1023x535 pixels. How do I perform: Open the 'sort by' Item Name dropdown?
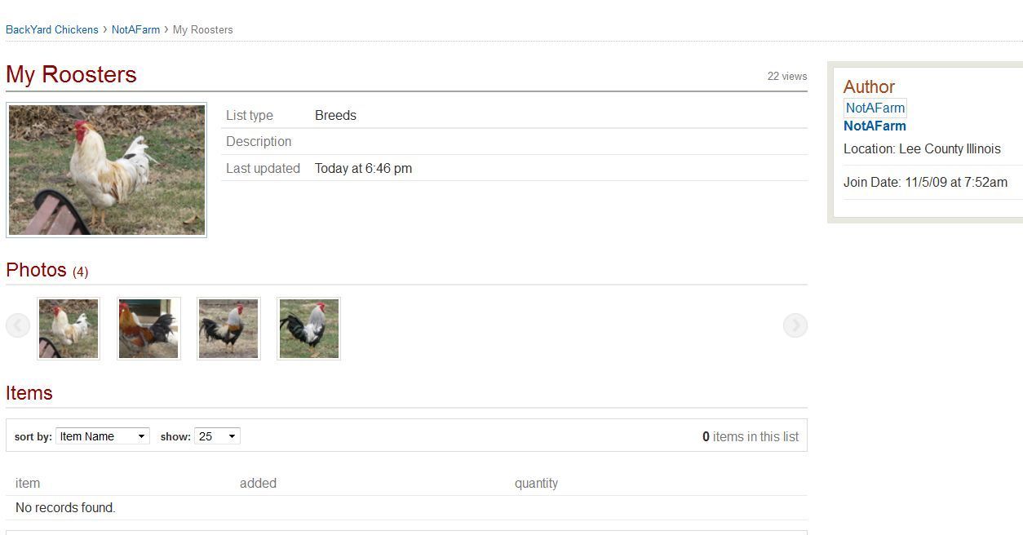coord(103,436)
